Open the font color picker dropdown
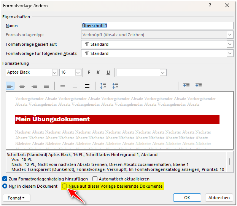237x206 pixels. pos(163,72)
